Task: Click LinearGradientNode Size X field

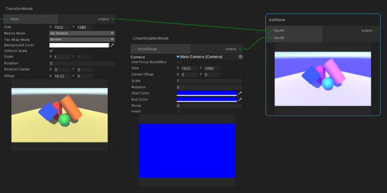Action: 189,68
